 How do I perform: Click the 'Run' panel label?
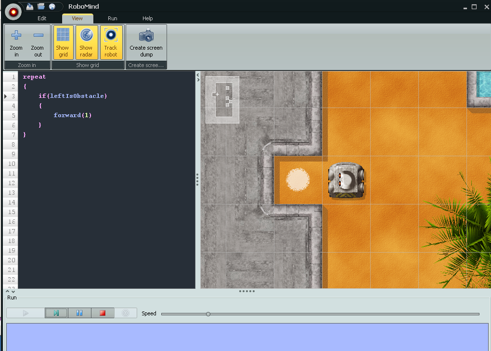coord(12,297)
